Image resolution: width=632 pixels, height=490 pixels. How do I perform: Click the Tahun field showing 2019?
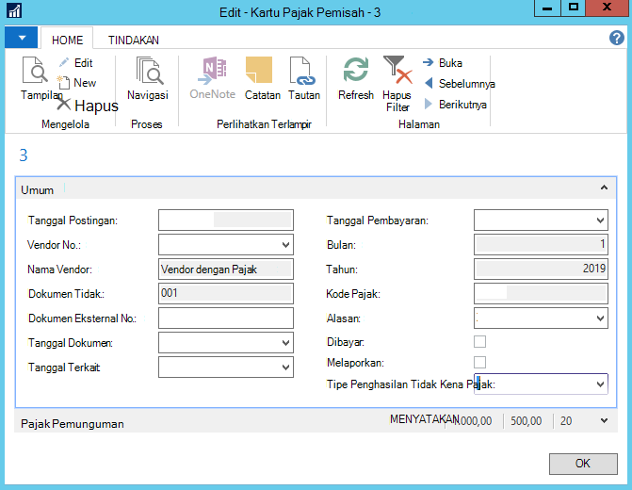pyautogui.click(x=541, y=269)
